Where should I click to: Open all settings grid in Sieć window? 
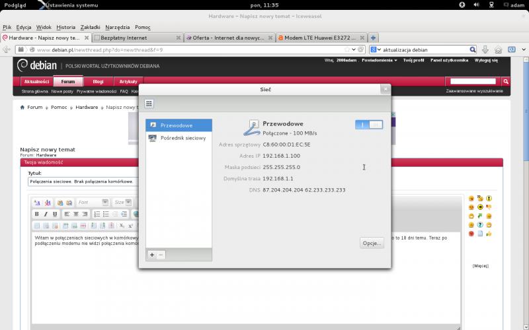(149, 104)
